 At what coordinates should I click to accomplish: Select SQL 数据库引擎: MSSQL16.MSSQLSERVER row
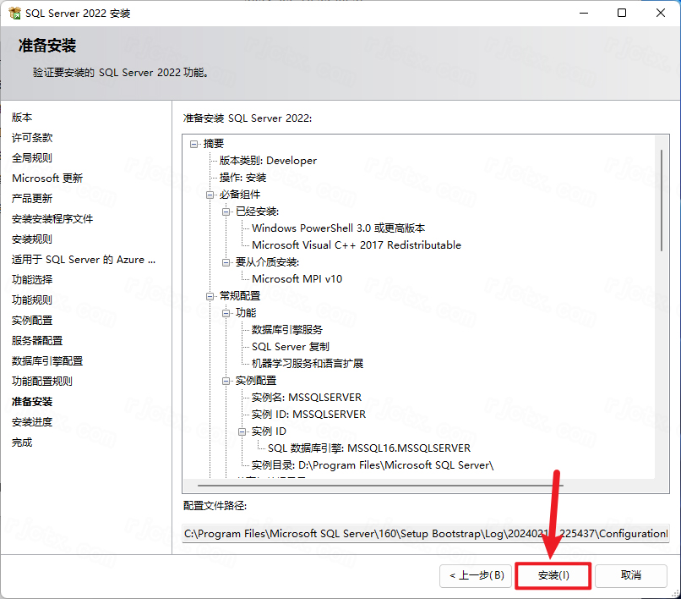click(x=369, y=448)
